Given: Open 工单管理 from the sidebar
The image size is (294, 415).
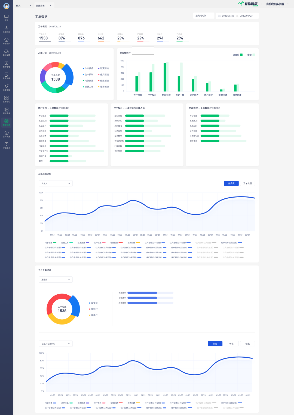Looking at the screenshot, I should point(6,88).
